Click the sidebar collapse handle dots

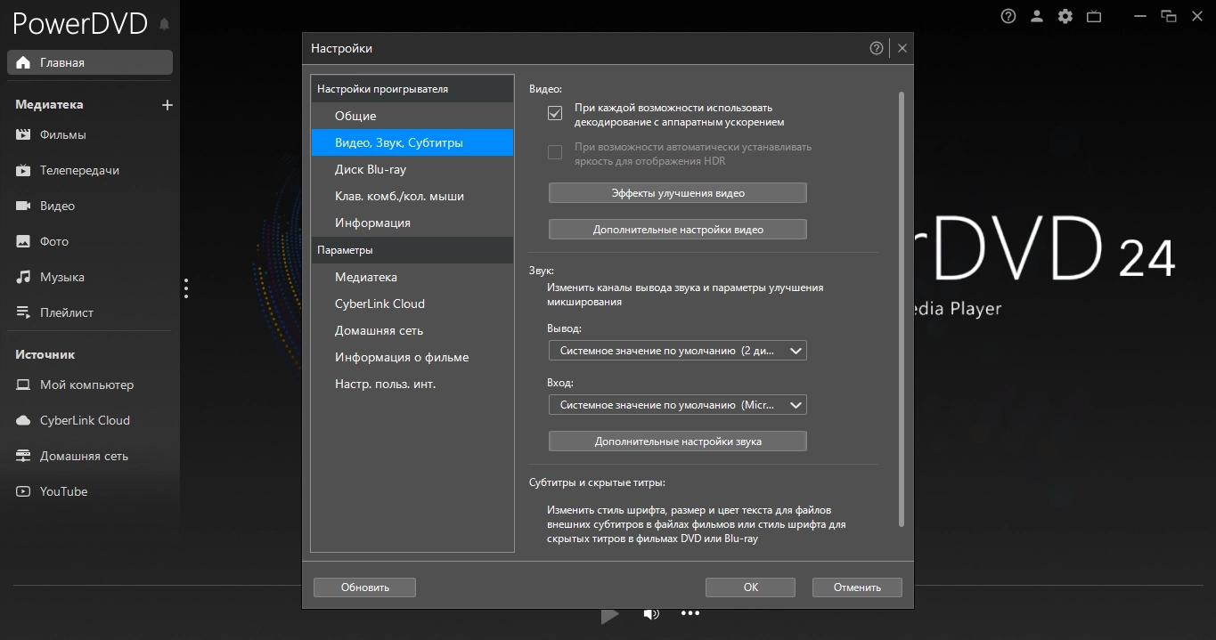point(186,288)
